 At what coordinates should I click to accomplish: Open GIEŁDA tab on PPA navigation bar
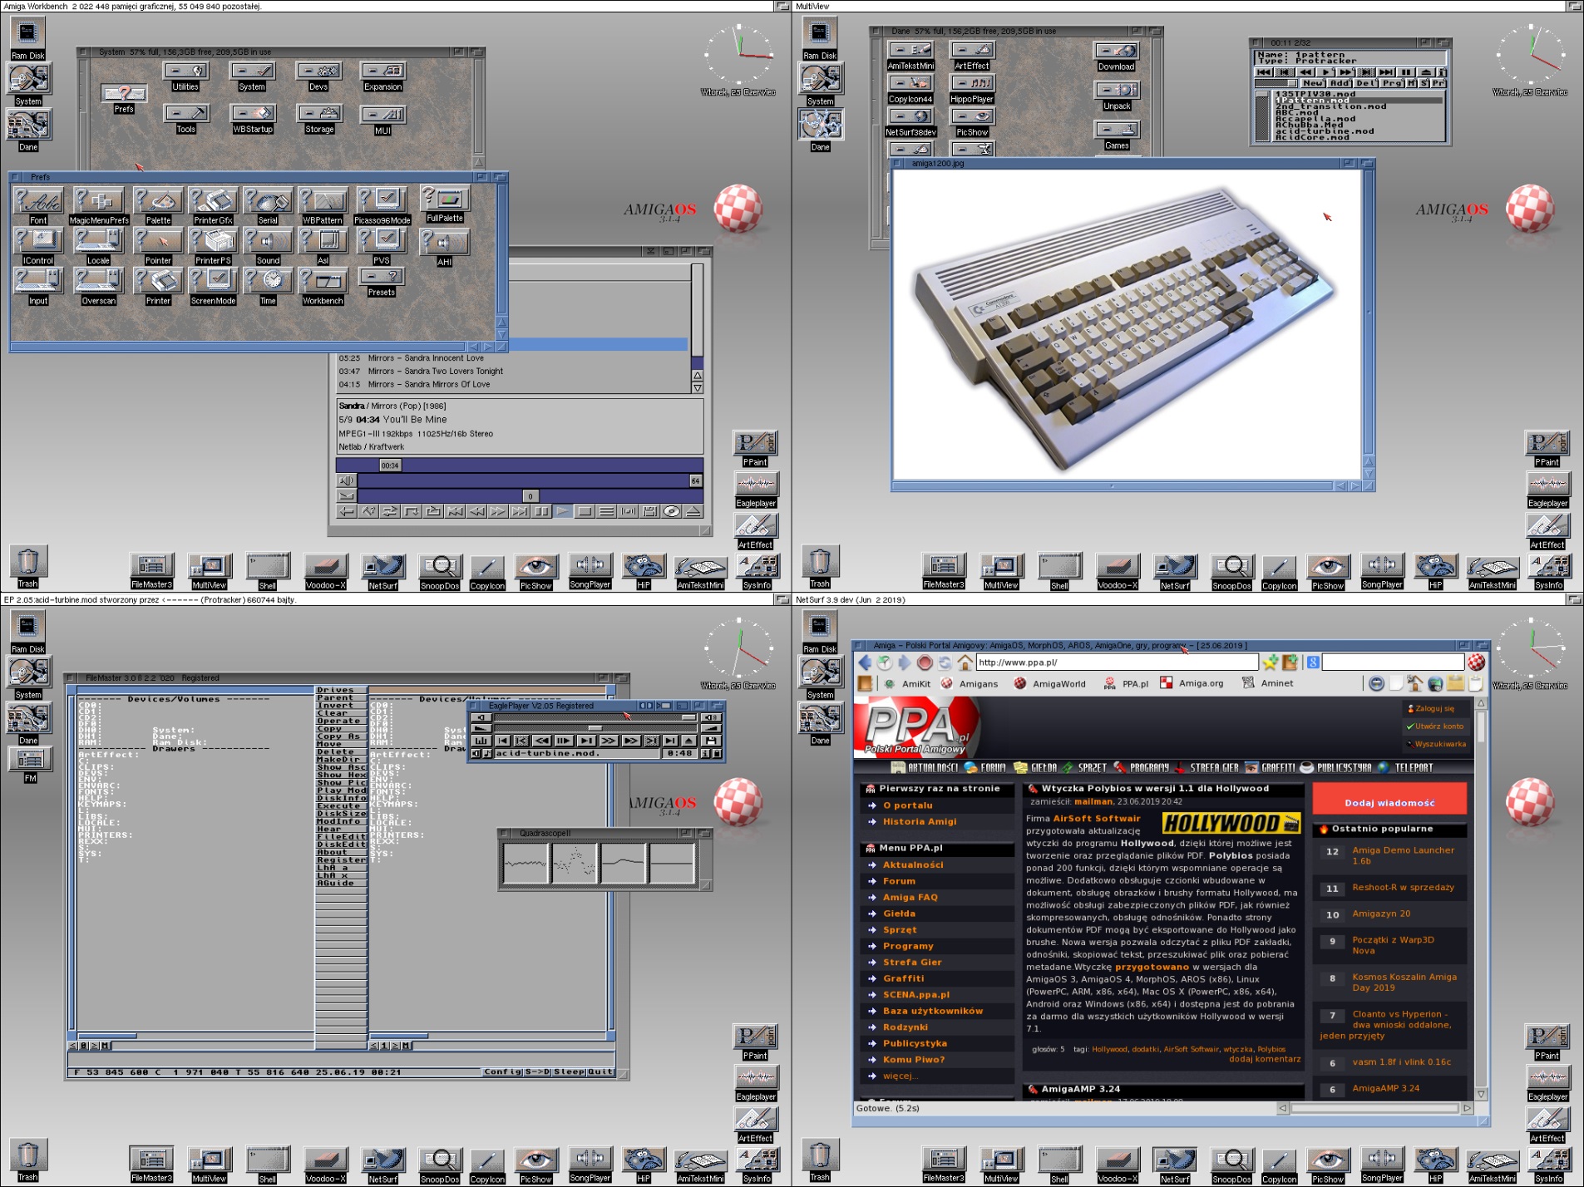[1035, 767]
